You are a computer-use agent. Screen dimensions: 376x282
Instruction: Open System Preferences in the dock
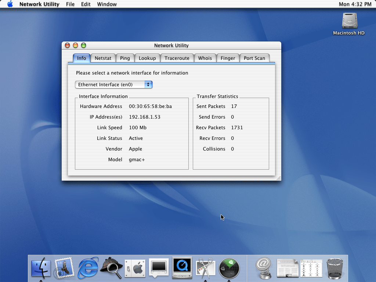pos(135,268)
